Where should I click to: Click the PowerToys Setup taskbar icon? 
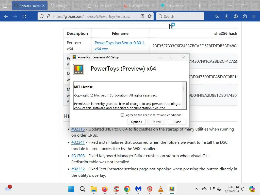(172, 189)
